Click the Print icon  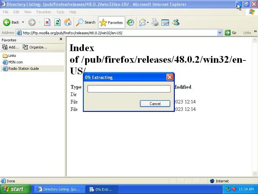click(x=155, y=22)
